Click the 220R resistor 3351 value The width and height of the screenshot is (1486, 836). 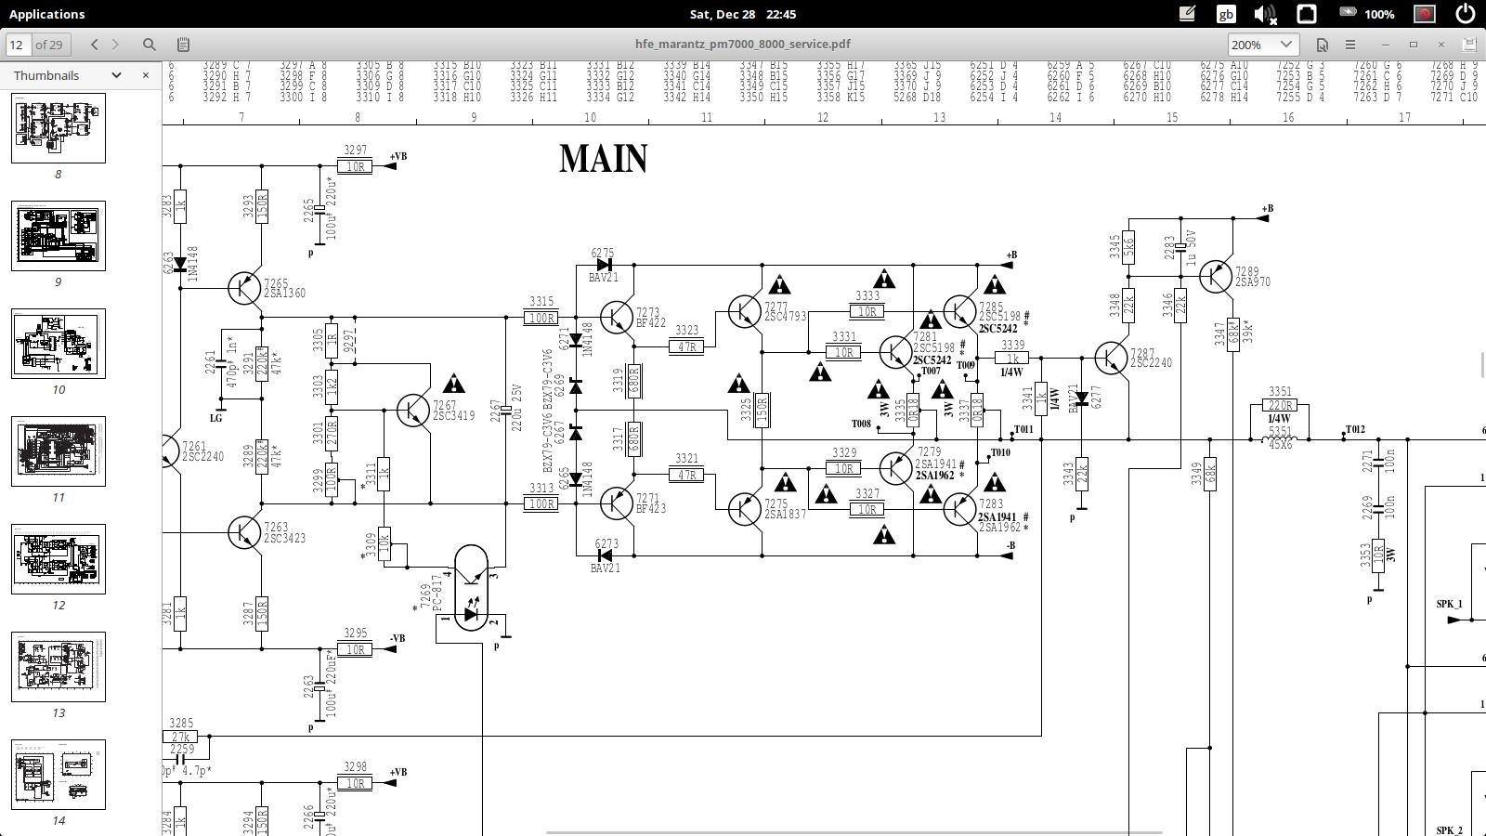coord(1279,405)
